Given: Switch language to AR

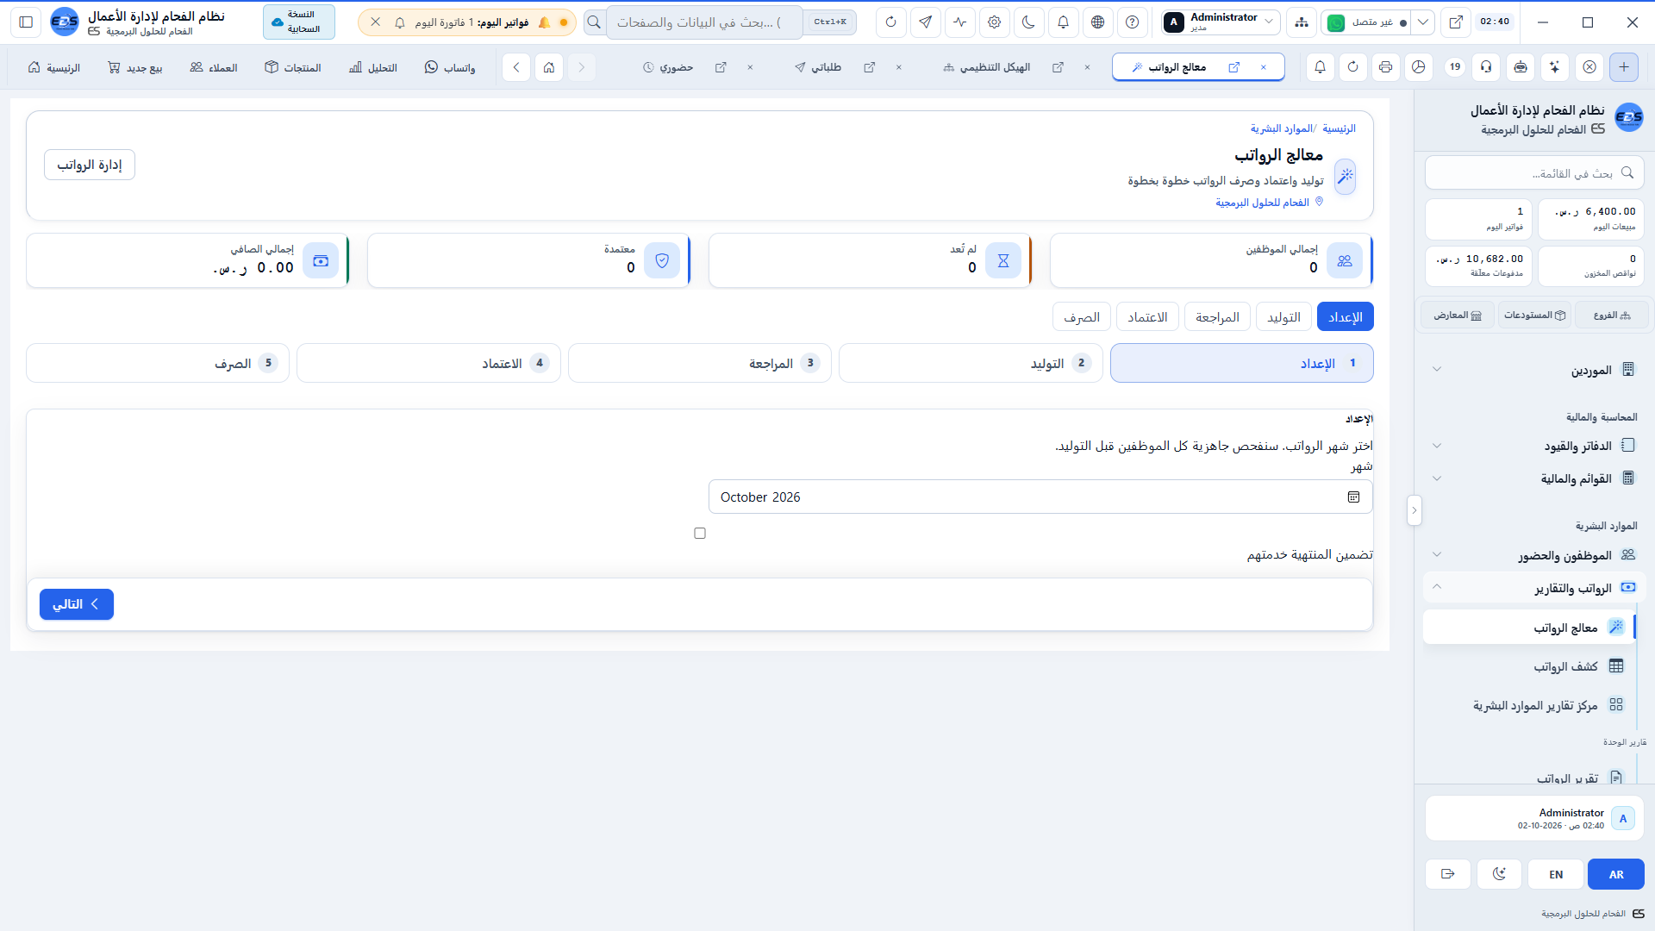Looking at the screenshot, I should tap(1616, 874).
